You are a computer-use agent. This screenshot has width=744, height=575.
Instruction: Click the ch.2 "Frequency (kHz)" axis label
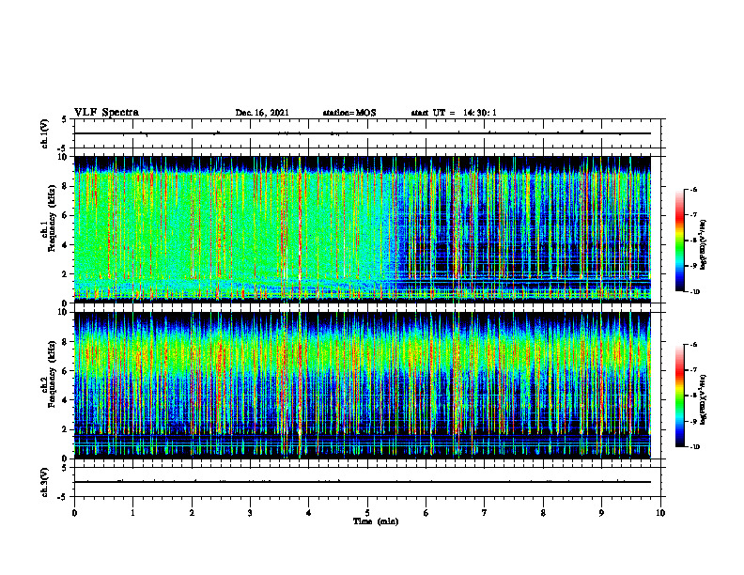coord(53,374)
